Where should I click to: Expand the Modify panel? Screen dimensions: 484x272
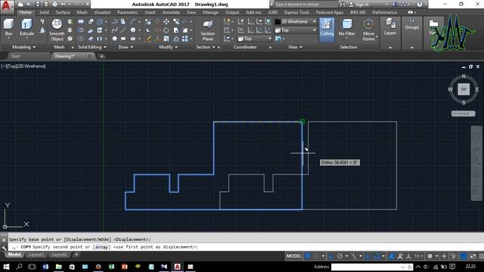[x=168, y=47]
